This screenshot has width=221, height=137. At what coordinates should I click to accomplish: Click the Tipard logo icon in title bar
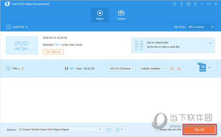pyautogui.click(x=7, y=4)
